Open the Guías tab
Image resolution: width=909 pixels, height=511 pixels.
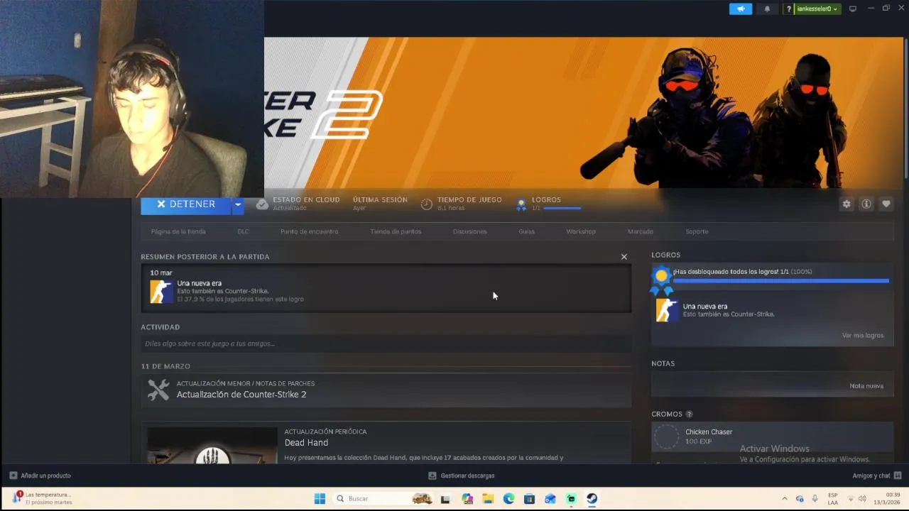[x=526, y=231]
